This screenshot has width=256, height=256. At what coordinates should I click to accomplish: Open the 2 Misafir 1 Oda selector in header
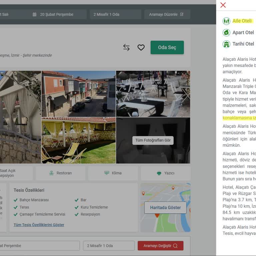point(115,14)
